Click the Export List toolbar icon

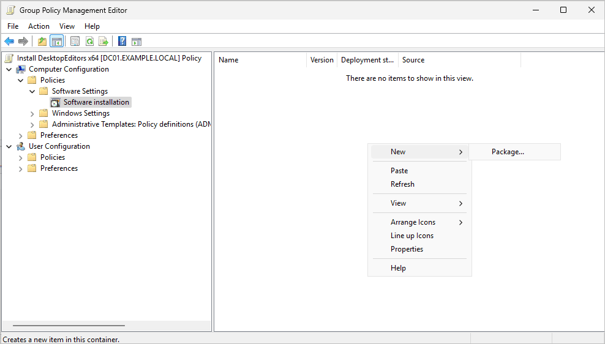coord(103,41)
